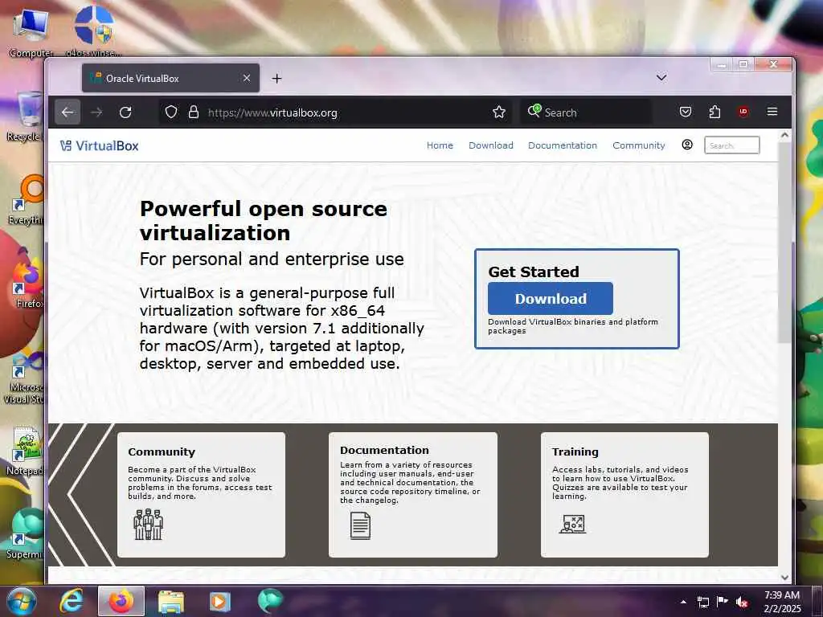This screenshot has height=617, width=823.
Task: Open the Computer desktop icon
Action: (31, 33)
